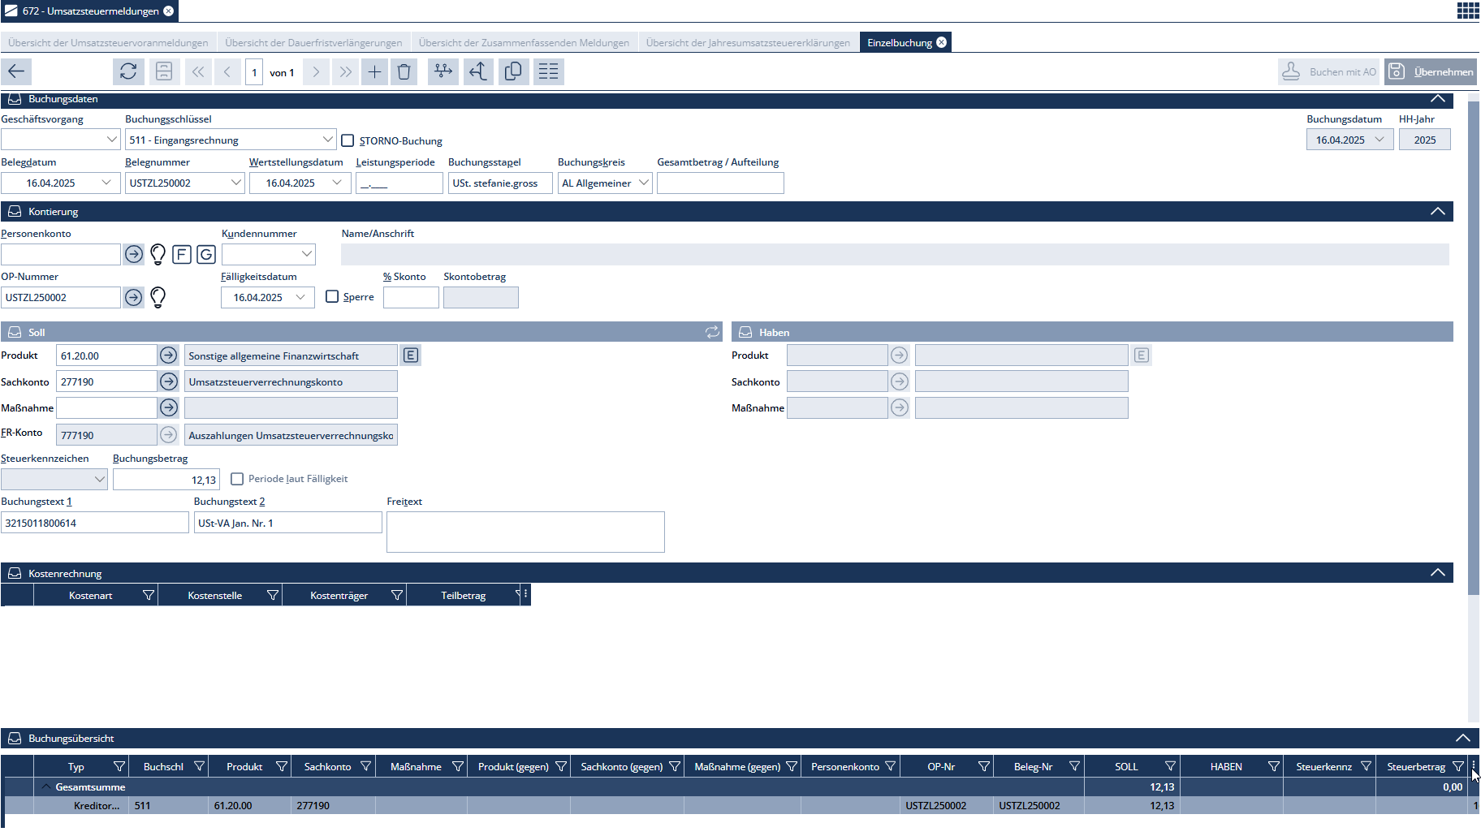Viewport: 1481px width, 836px height.
Task: Toggle the Sperre checkbox
Action: [332, 297]
